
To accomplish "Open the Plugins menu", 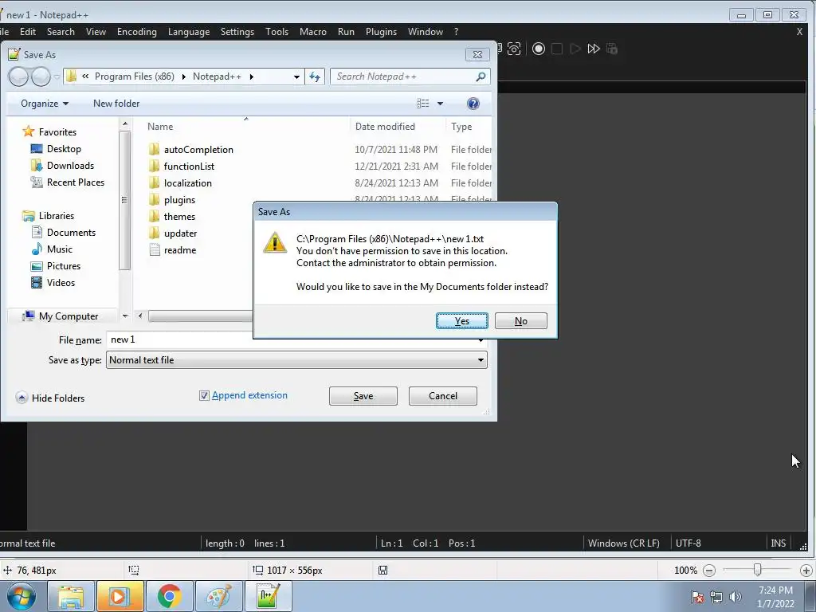I will [381, 32].
